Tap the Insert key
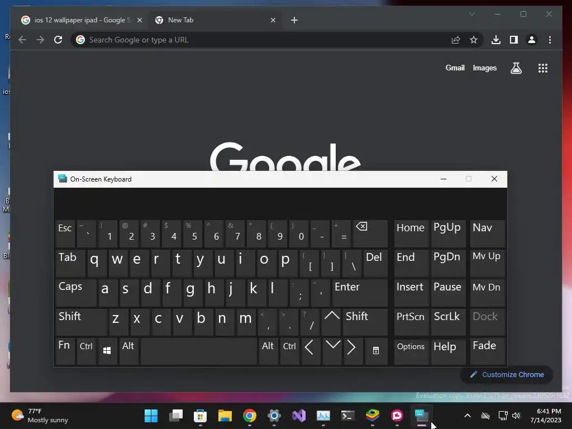The height and width of the screenshot is (429, 572). click(411, 292)
